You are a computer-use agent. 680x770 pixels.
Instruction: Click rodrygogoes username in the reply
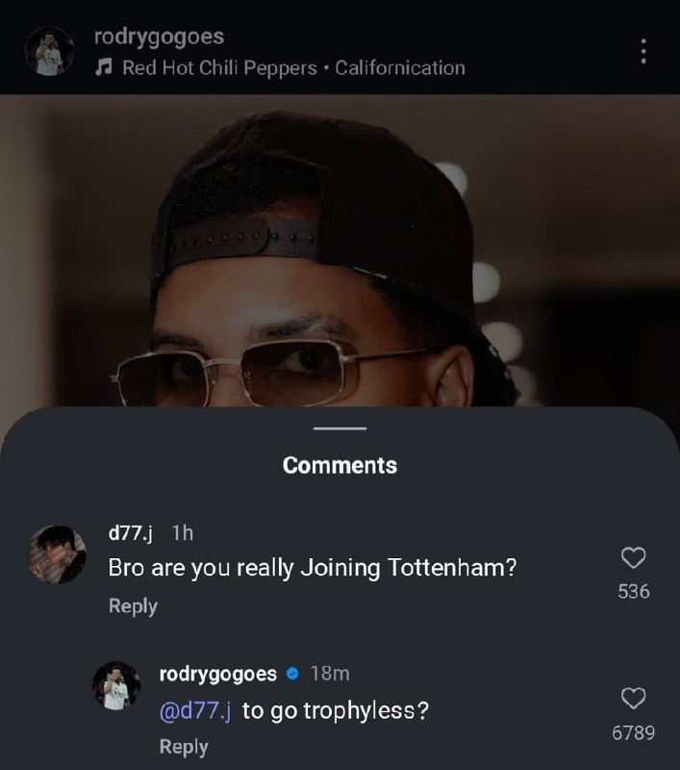[217, 674]
